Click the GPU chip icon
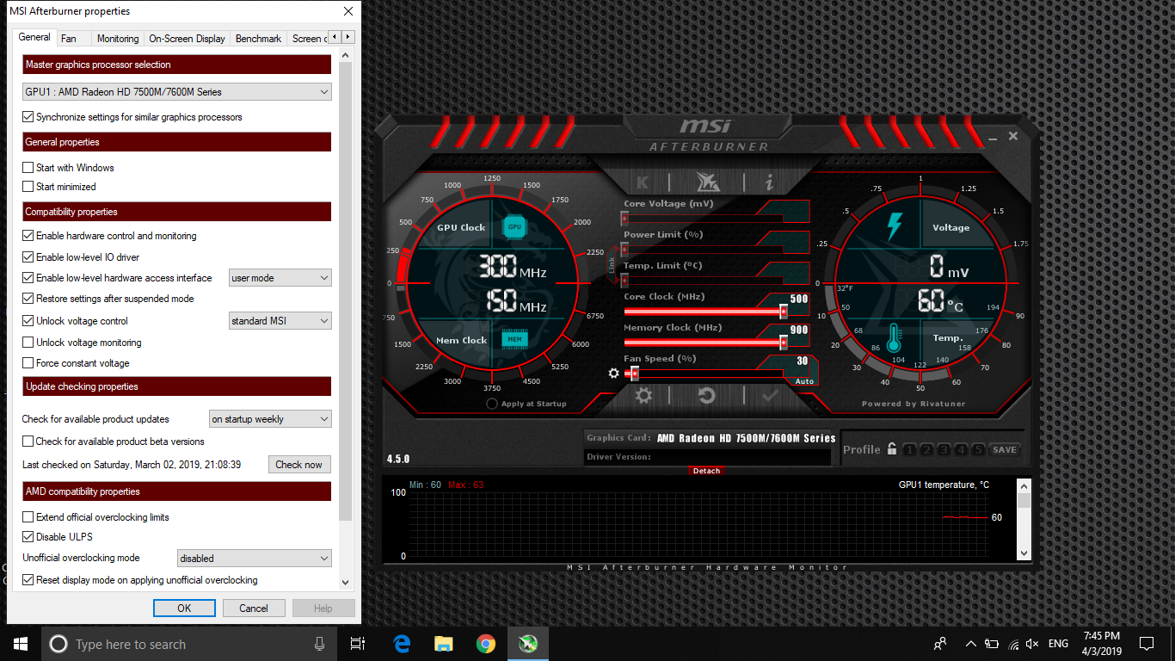This screenshot has width=1175, height=661. [x=514, y=227]
